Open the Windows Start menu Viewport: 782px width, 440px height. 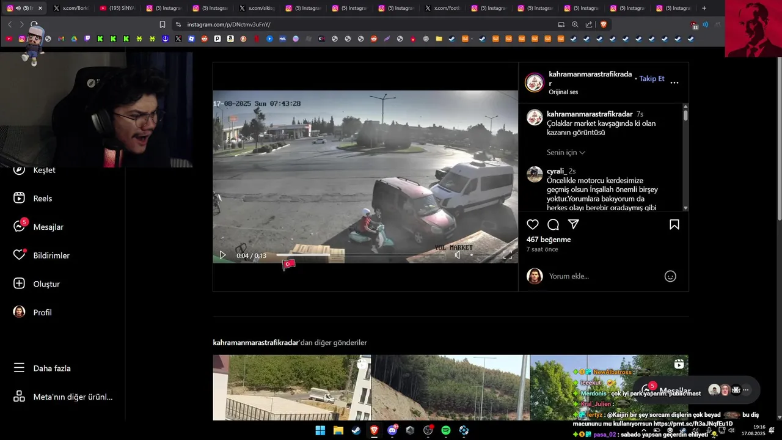click(320, 430)
